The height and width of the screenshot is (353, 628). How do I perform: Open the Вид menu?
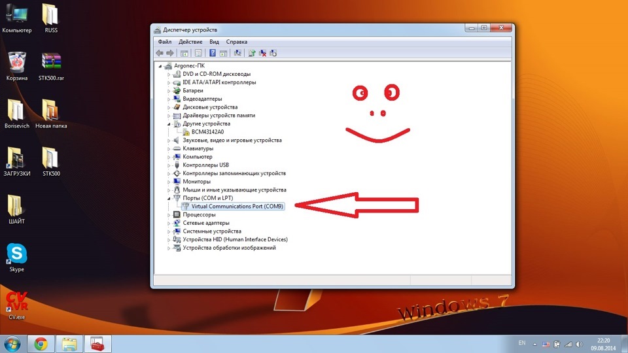click(215, 42)
